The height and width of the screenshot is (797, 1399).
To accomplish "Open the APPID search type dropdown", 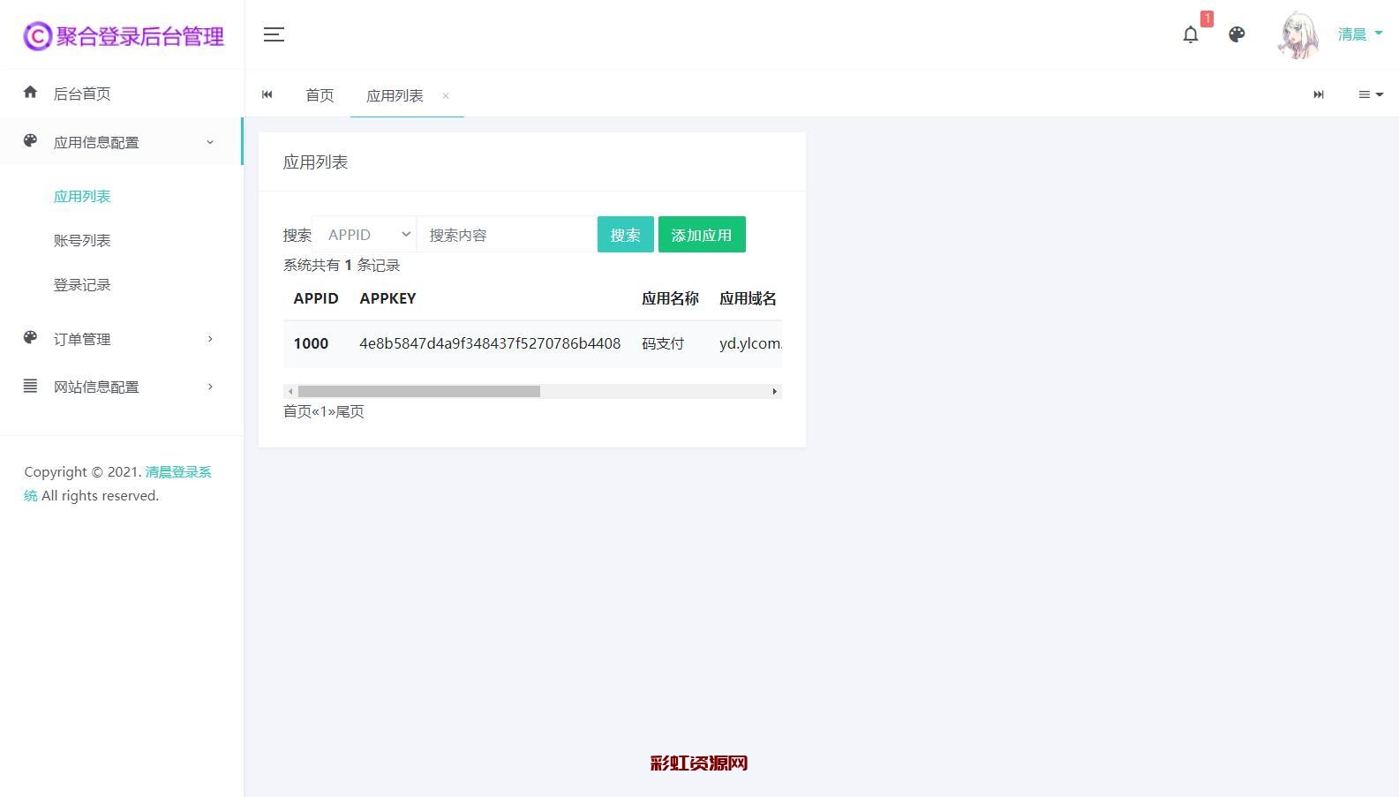I will click(365, 235).
